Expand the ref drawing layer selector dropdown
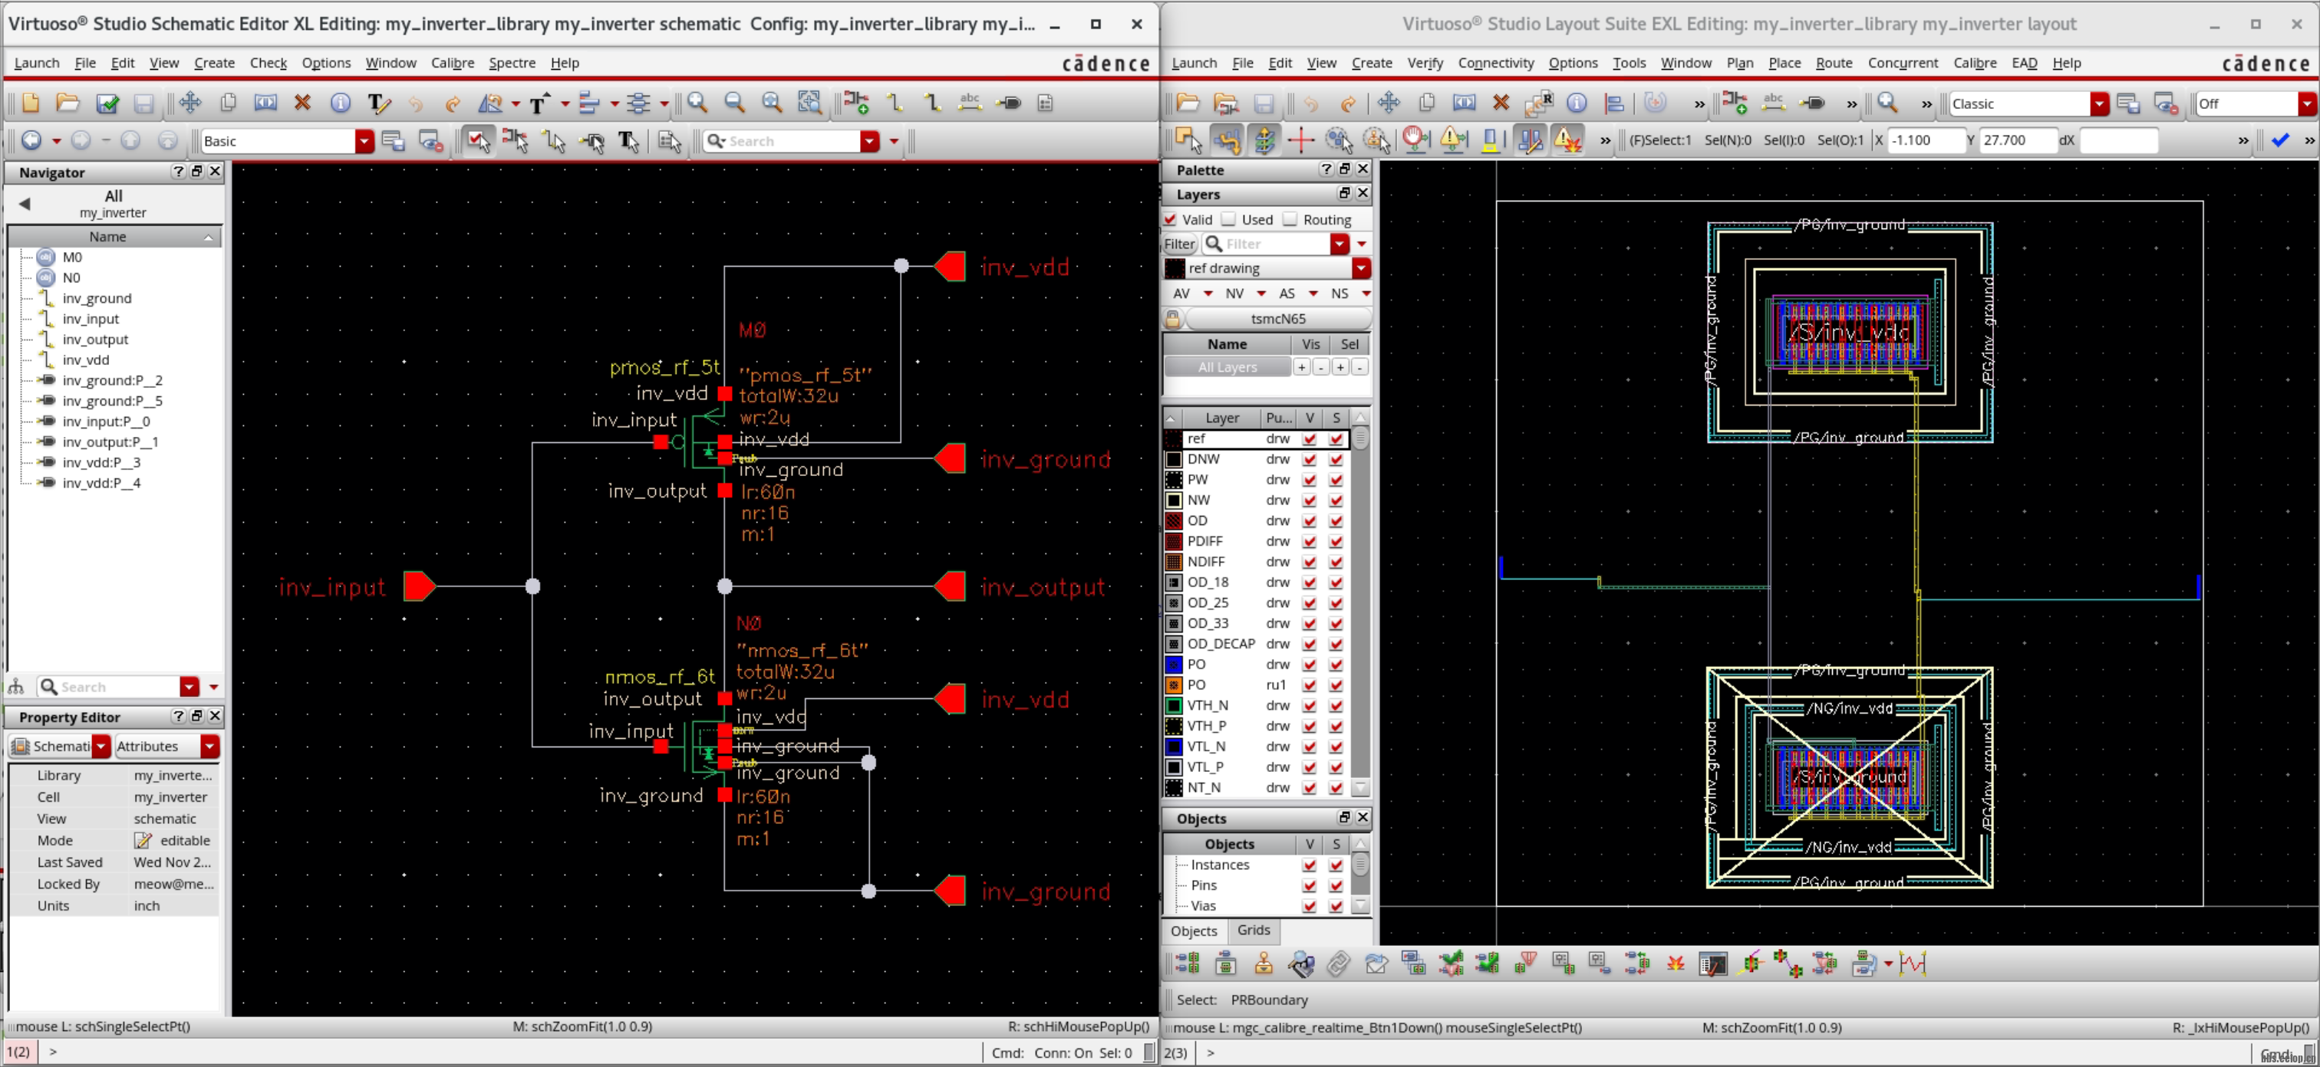The height and width of the screenshot is (1067, 2320). (1362, 268)
